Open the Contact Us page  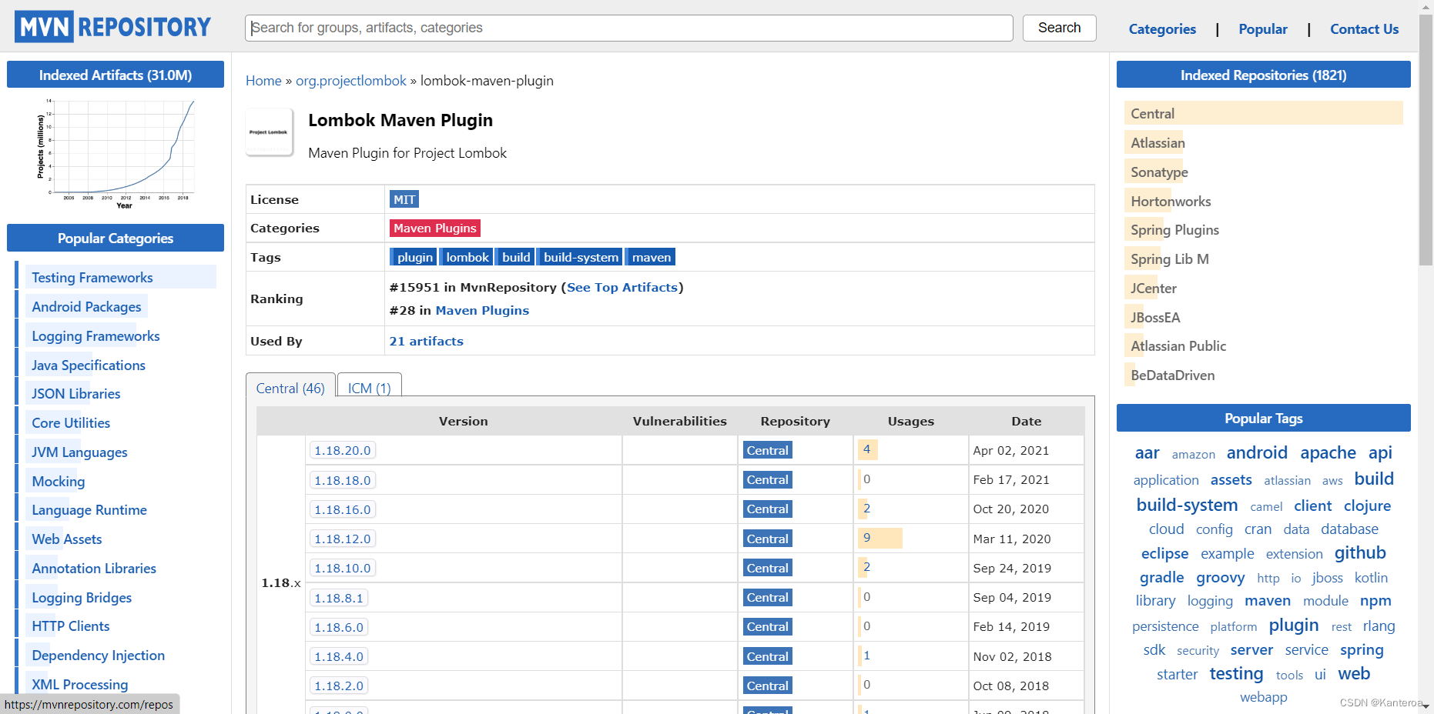1364,29
